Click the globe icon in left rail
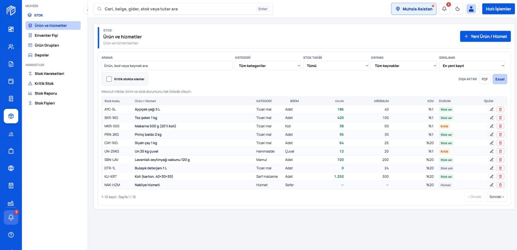The height and width of the screenshot is (250, 517). (11, 168)
